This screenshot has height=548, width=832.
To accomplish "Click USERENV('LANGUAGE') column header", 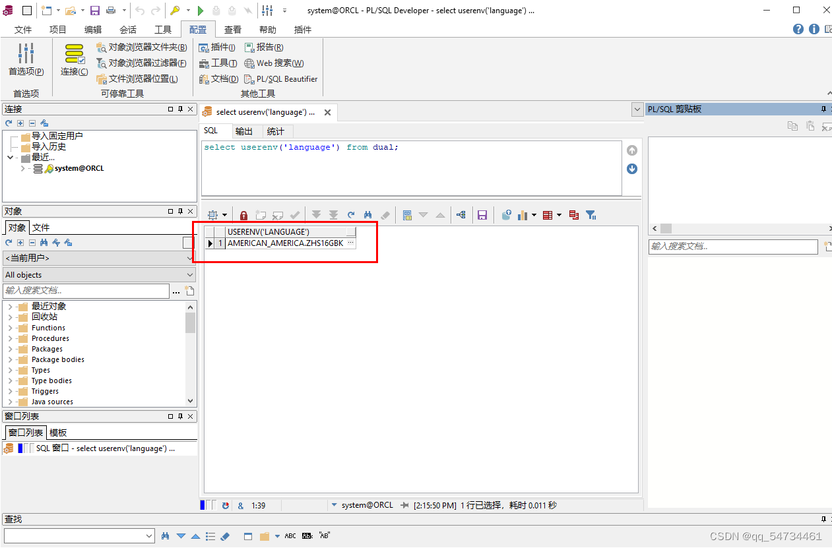I will click(x=286, y=231).
